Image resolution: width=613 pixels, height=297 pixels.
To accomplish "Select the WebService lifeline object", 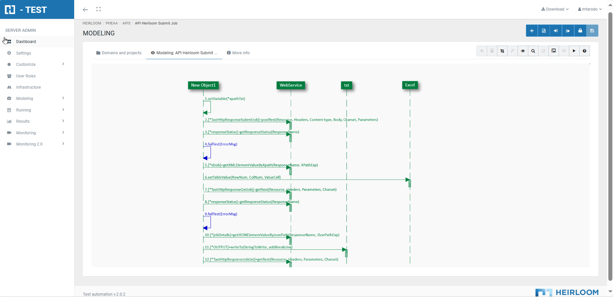I will tap(291, 85).
